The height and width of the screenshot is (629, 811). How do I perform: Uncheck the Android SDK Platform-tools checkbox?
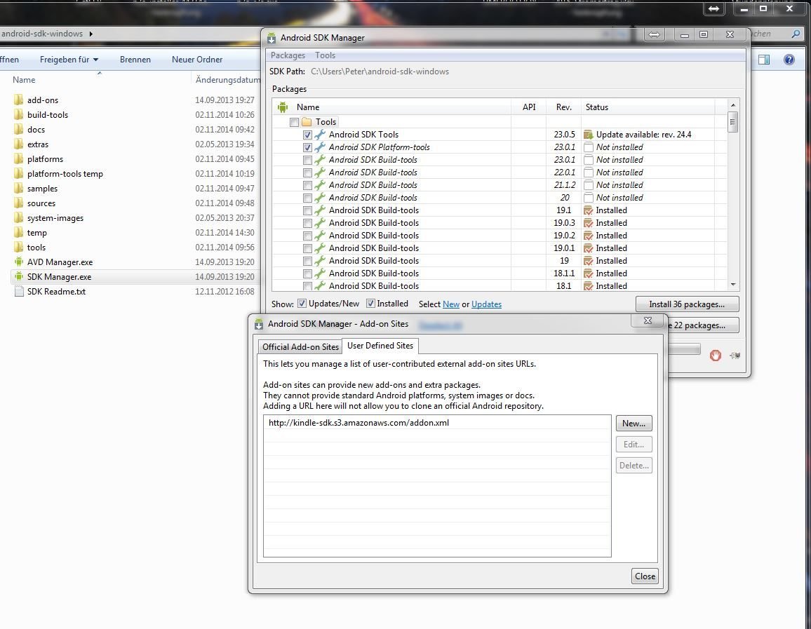(x=307, y=147)
